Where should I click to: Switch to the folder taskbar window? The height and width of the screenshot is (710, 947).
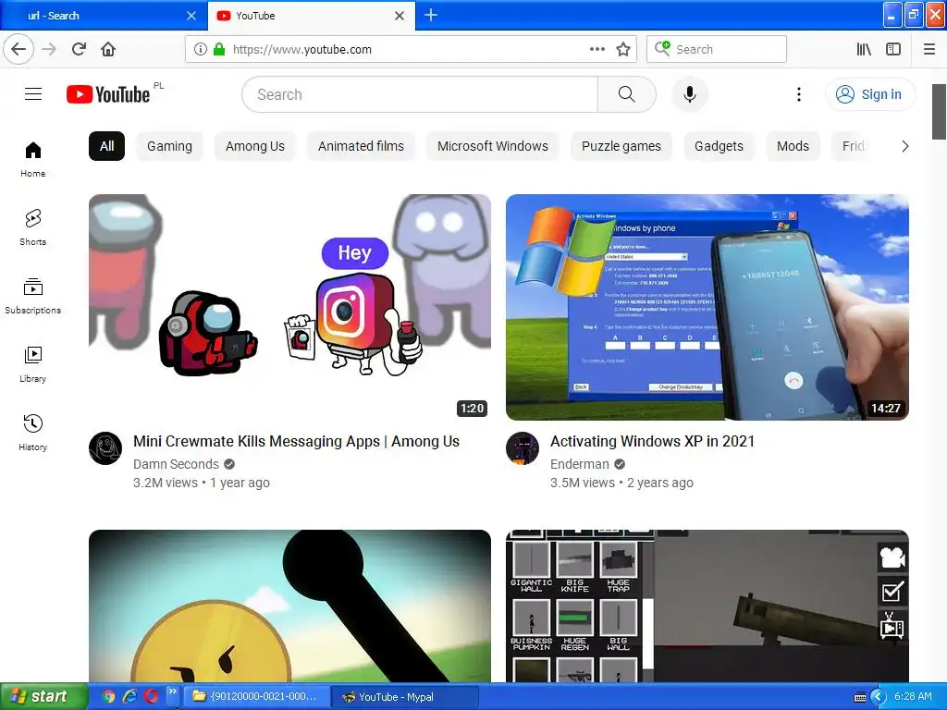pyautogui.click(x=256, y=697)
